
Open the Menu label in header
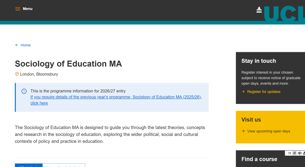(x=28, y=9)
